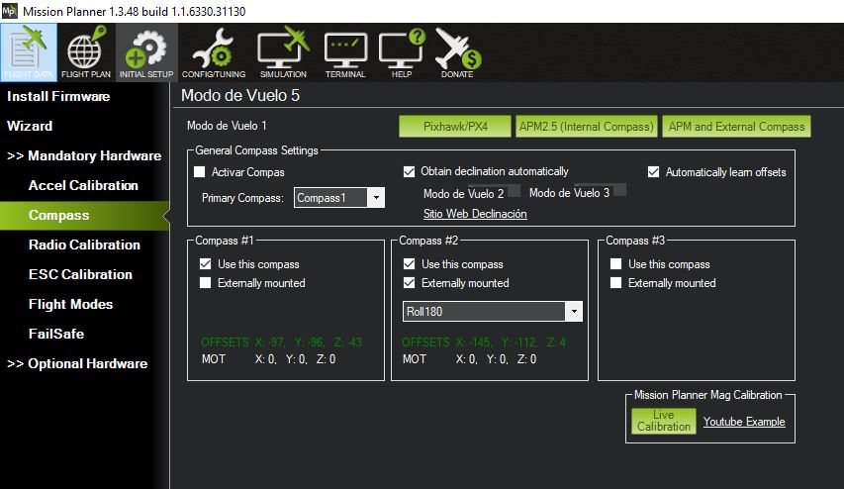
Task: Open the Flight Plan map icon
Action: (86, 51)
